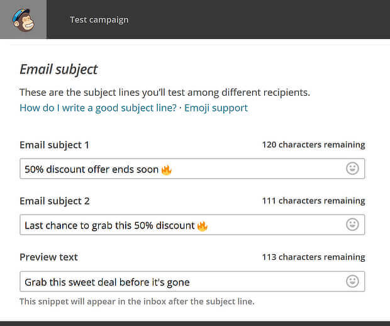Click the fire emoji in Email subject 2

coord(202,226)
